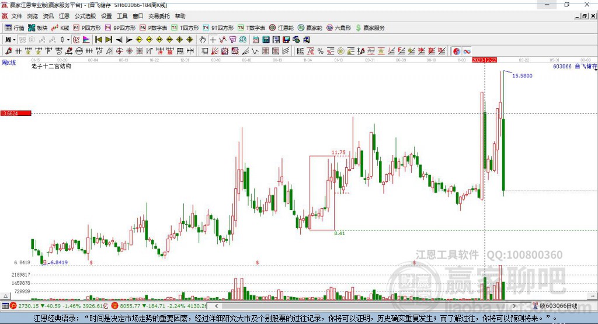Expand the candlestick style dropdown arrow

[68, 40]
